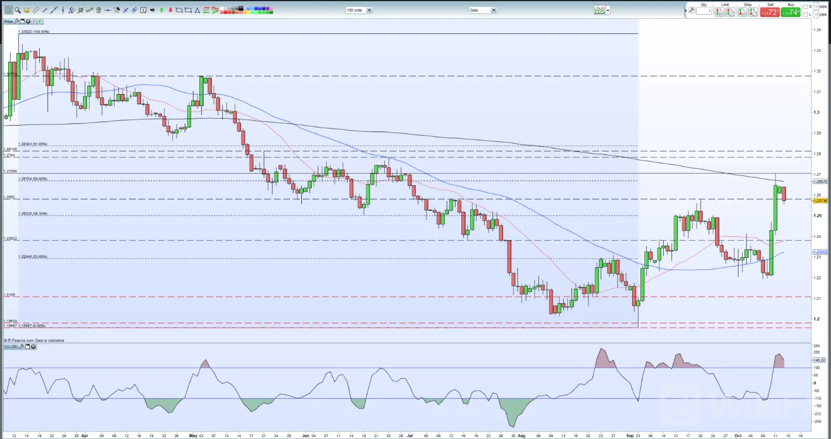Select the text annotation T tool
The width and height of the screenshot is (831, 439).
(x=143, y=10)
